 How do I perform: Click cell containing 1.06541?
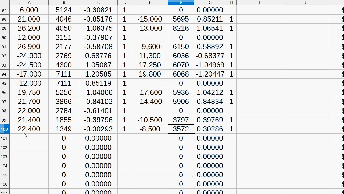[x=210, y=28]
